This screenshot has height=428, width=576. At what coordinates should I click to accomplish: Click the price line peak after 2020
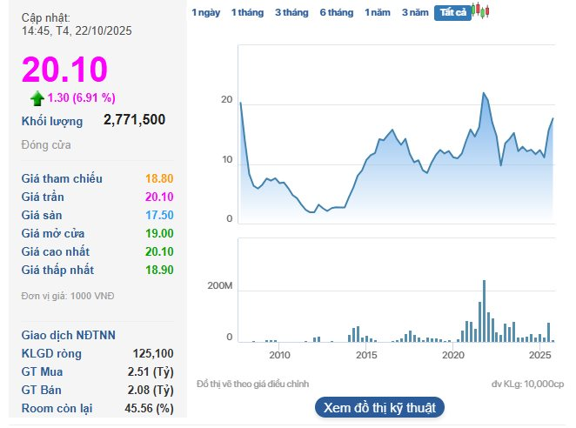tap(483, 93)
